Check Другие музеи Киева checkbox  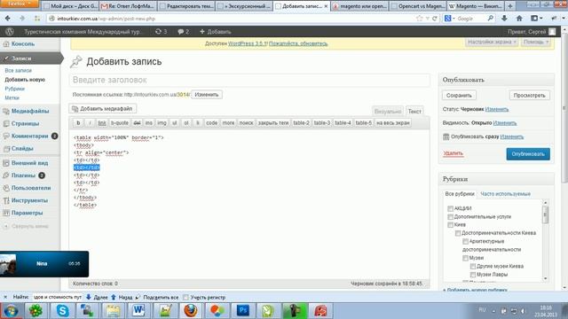click(x=473, y=267)
